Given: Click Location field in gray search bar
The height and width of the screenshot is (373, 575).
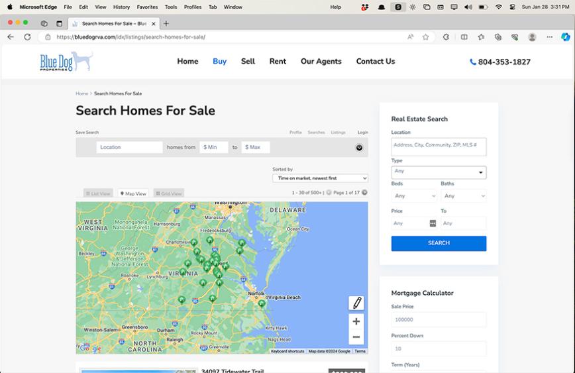Looking at the screenshot, I should pos(129,148).
